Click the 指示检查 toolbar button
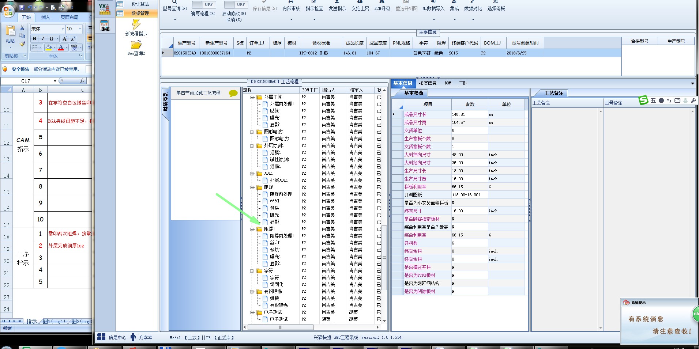 point(314,8)
